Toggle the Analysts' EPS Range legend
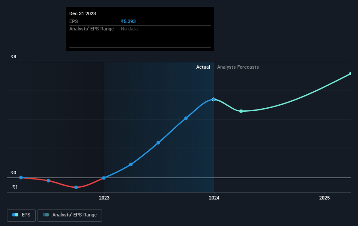The height and width of the screenshot is (226, 358). click(x=70, y=215)
